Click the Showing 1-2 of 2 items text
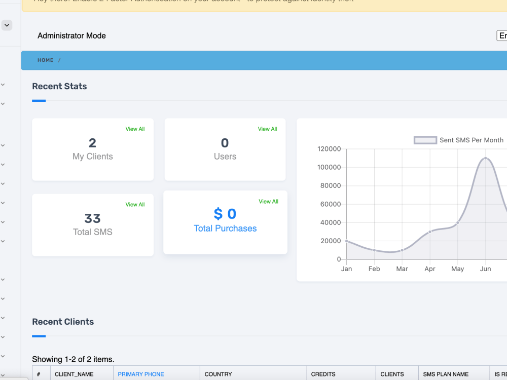This screenshot has width=507, height=380. 73,359
